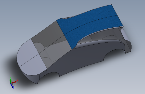Select the side window opening under the roof

coord(100,36)
